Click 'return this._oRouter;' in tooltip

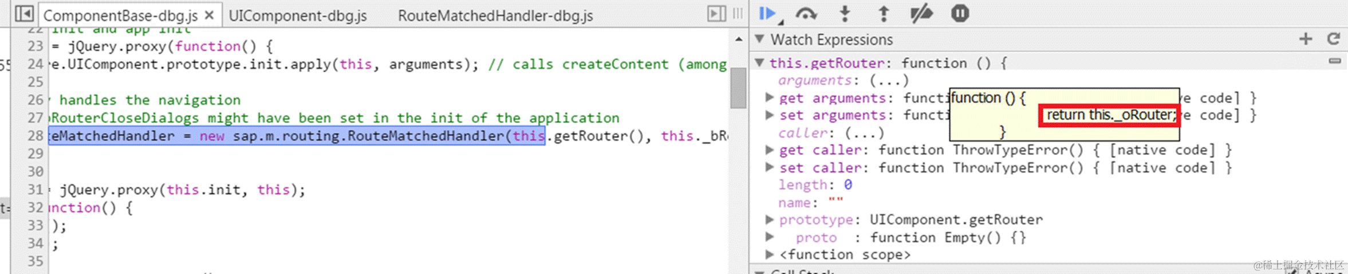point(1111,115)
